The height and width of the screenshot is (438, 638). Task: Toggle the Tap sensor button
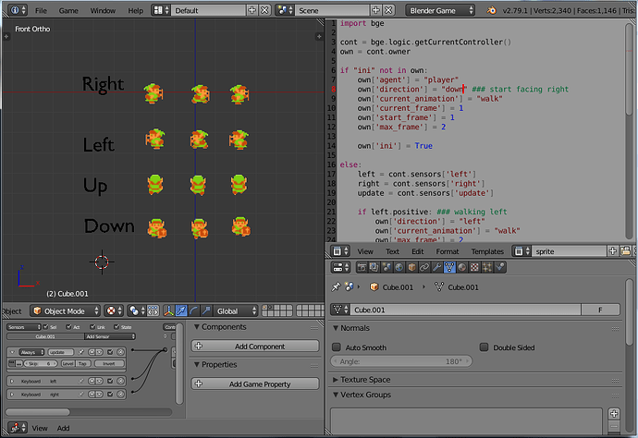[82, 363]
